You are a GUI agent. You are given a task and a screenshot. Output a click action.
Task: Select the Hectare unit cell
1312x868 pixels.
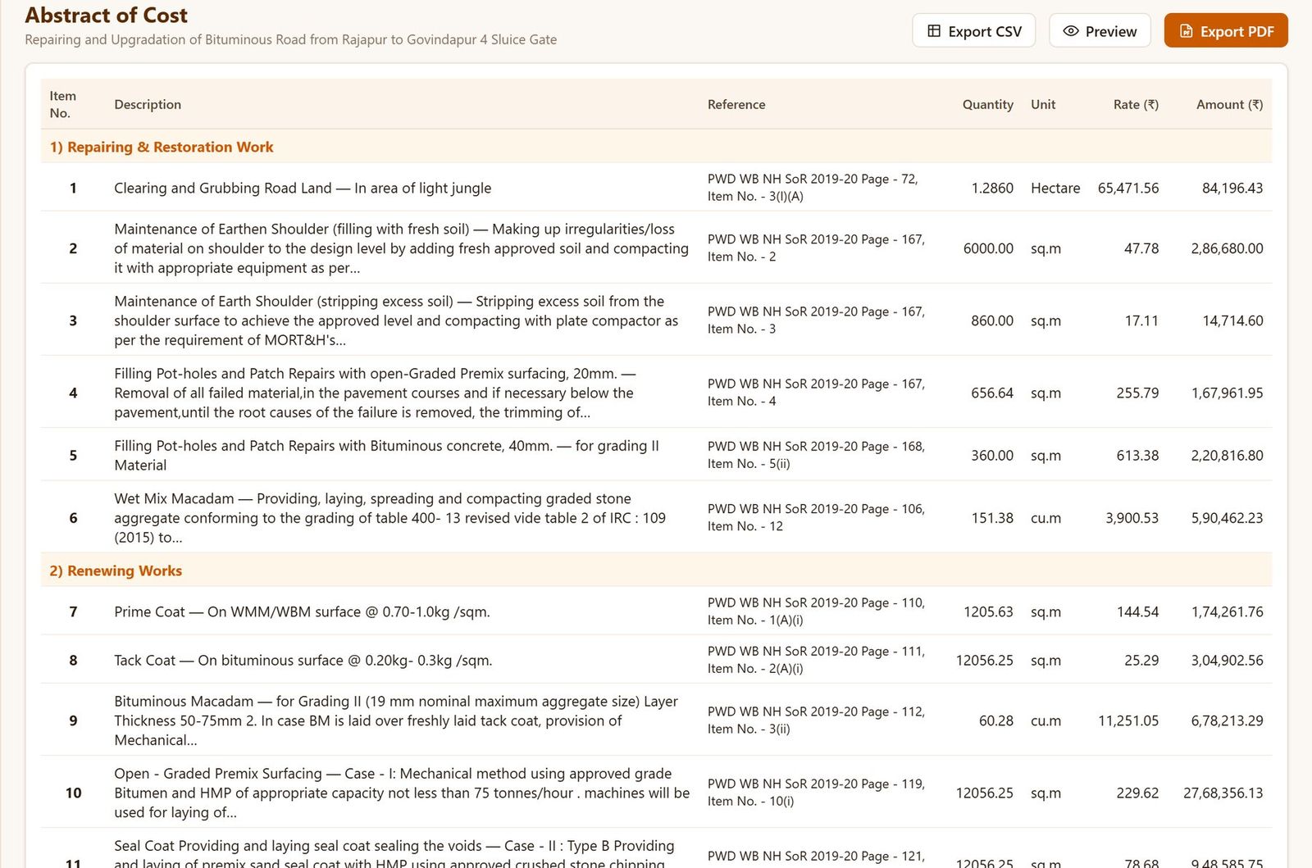[x=1055, y=188]
